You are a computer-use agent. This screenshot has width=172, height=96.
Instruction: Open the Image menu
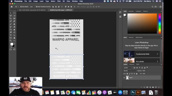[35, 1]
